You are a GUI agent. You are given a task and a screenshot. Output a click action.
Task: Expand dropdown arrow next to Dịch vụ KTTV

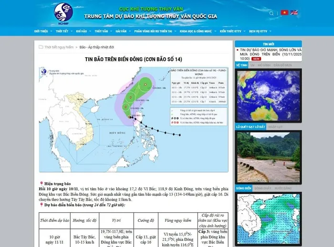click(271, 31)
